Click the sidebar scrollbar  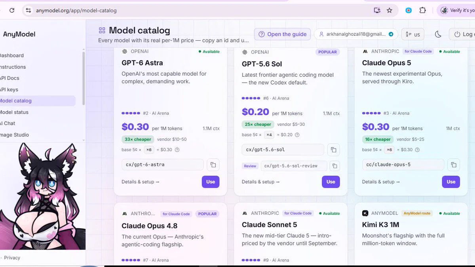pyautogui.click(x=83, y=78)
